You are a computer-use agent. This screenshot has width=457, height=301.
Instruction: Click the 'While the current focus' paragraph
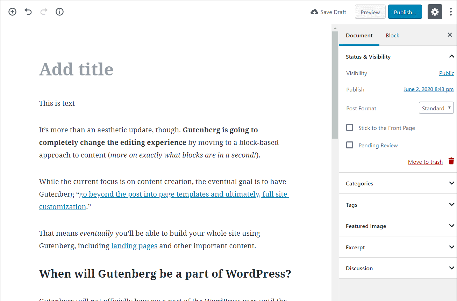coord(164,194)
